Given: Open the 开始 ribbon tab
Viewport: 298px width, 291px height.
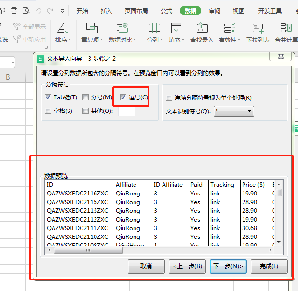Looking at the screenshot, I should 82,11.
